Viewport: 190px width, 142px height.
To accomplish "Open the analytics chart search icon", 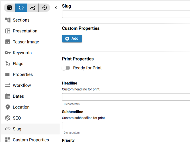I will tap(33, 8).
